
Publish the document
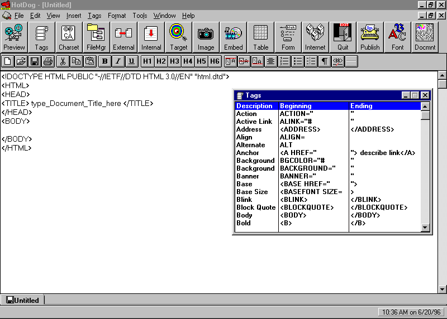pos(370,37)
